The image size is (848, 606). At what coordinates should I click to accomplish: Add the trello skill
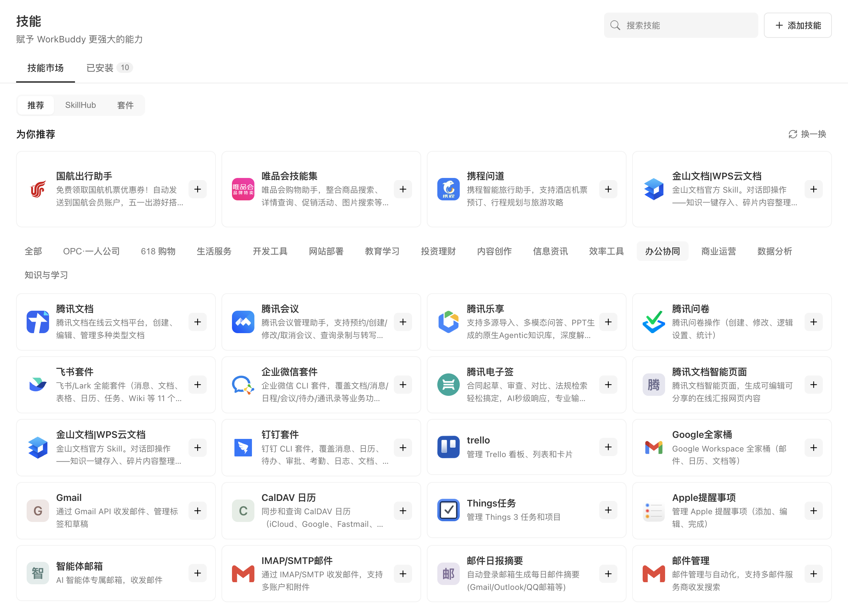608,447
